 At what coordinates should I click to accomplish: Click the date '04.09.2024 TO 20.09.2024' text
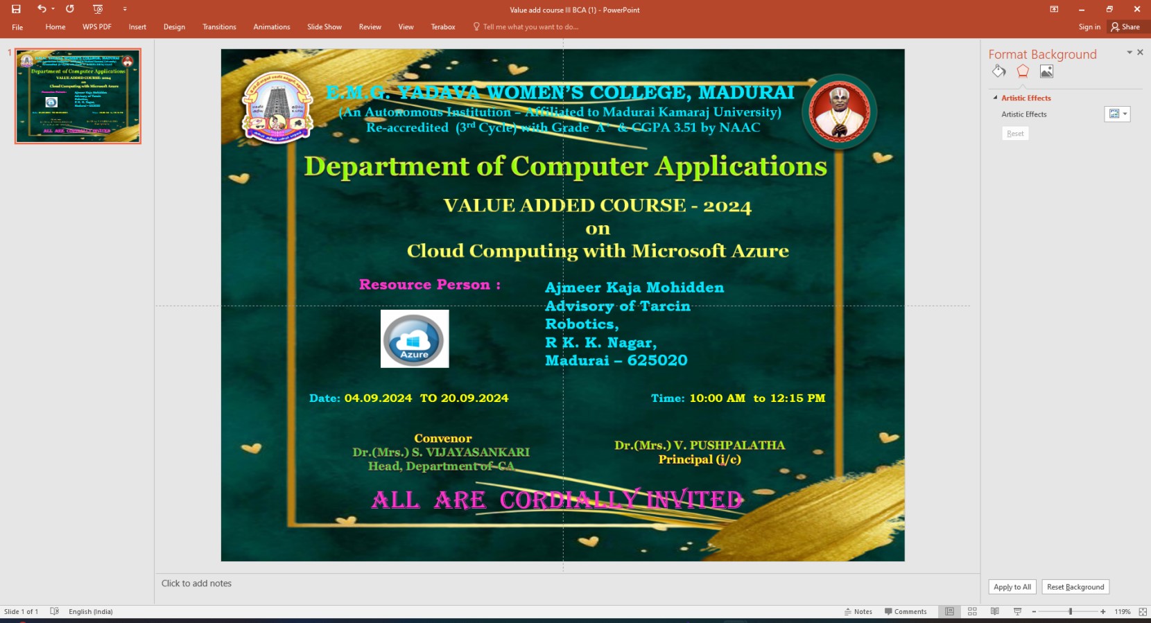pyautogui.click(x=426, y=398)
